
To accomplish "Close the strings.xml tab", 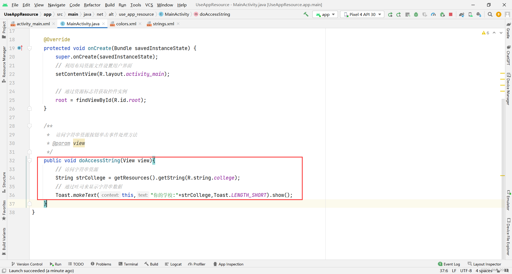I will coord(178,24).
